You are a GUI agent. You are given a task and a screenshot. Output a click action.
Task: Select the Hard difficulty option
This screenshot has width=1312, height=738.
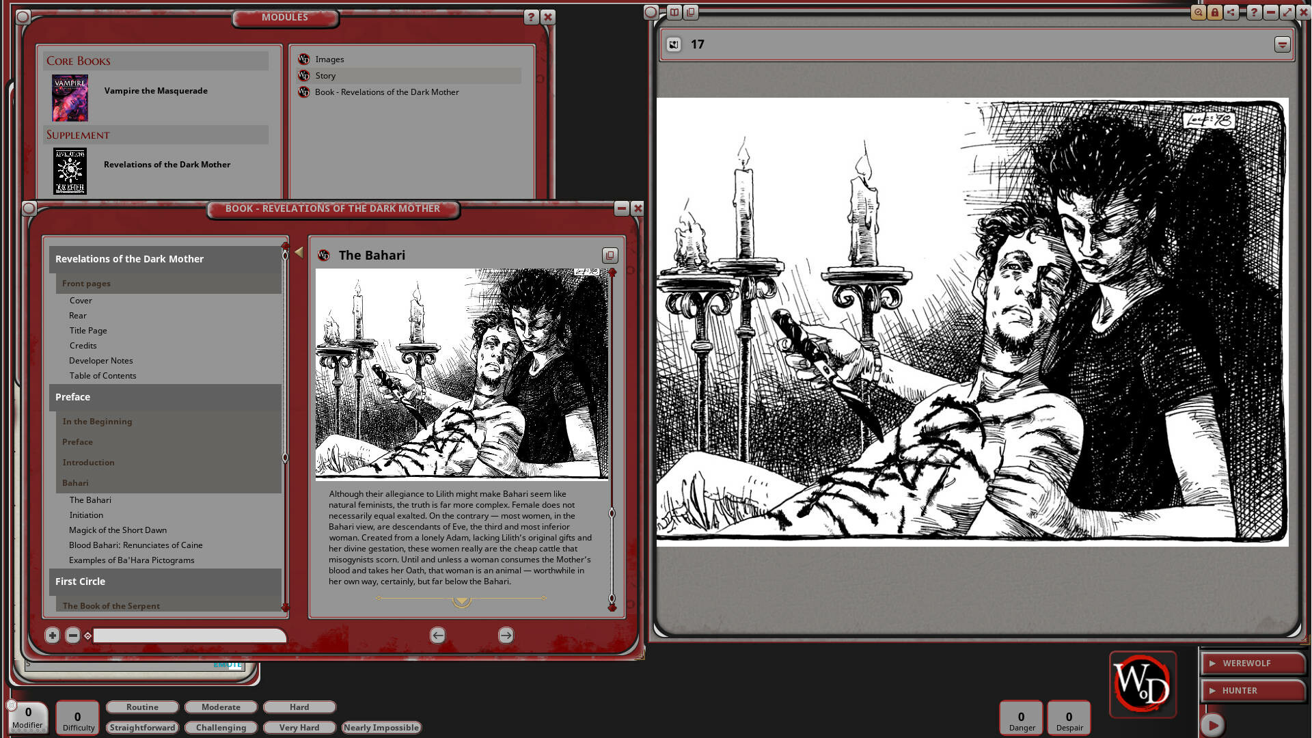[299, 707]
